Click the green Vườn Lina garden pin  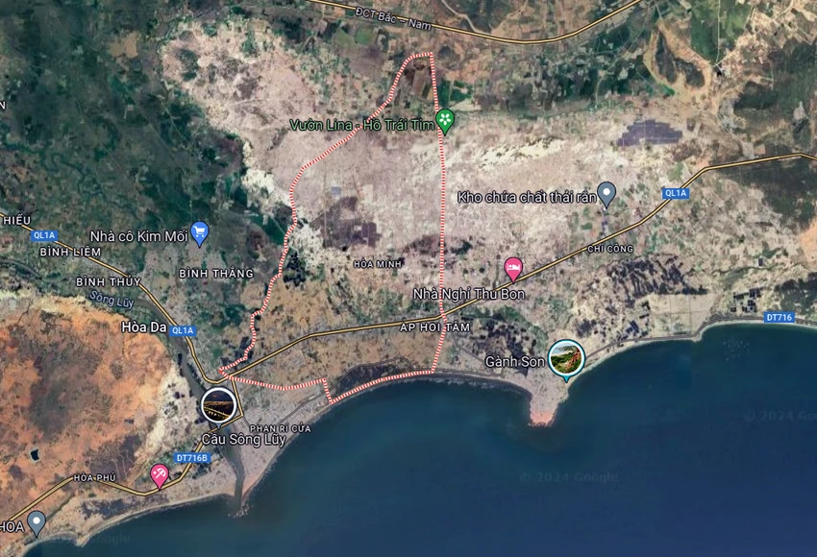pyautogui.click(x=445, y=121)
